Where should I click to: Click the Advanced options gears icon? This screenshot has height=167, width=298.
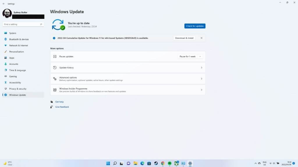coord(55,79)
